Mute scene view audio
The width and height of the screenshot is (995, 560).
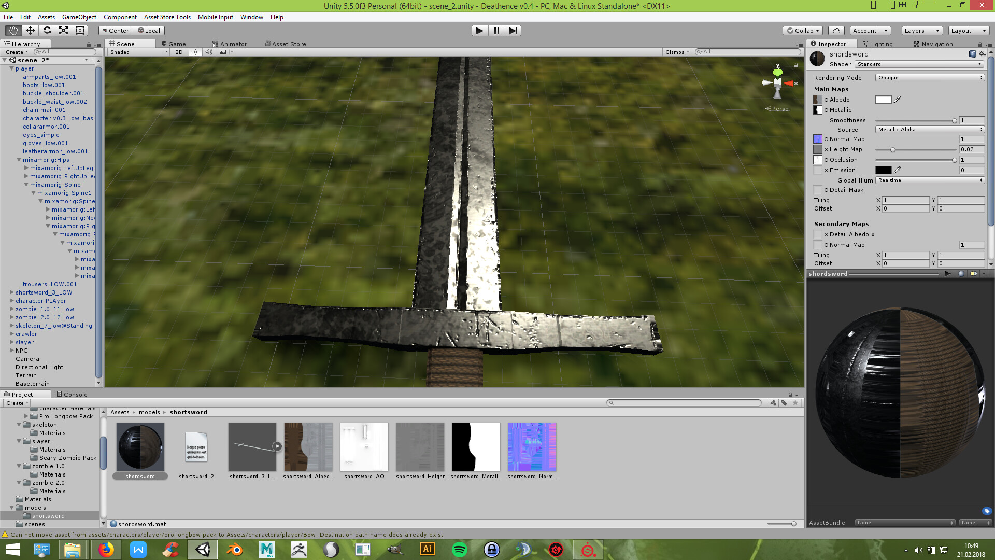[x=209, y=52]
